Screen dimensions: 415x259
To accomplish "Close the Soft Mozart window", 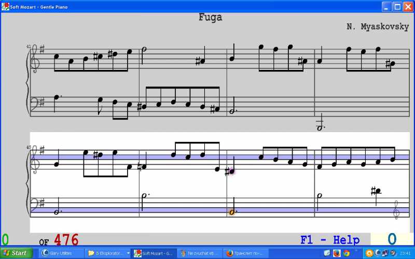I will [x=408, y=7].
